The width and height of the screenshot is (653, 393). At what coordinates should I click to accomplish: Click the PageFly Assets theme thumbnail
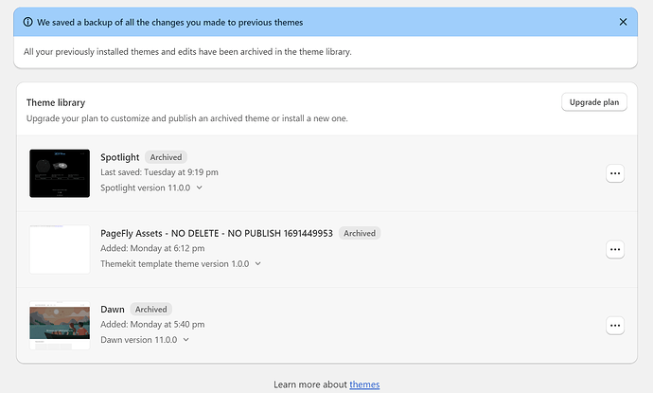60,249
